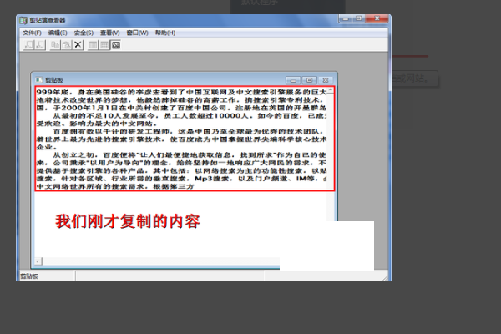Click the line containing 于2000年1月1日
This screenshot has width=501, height=334.
(181, 108)
